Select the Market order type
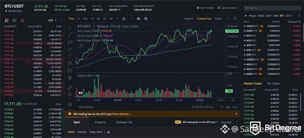The image size is (304, 138). [x=82, y=132]
